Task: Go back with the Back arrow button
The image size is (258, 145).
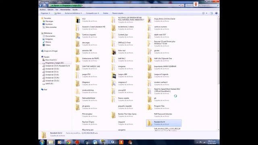Action: 40,5
